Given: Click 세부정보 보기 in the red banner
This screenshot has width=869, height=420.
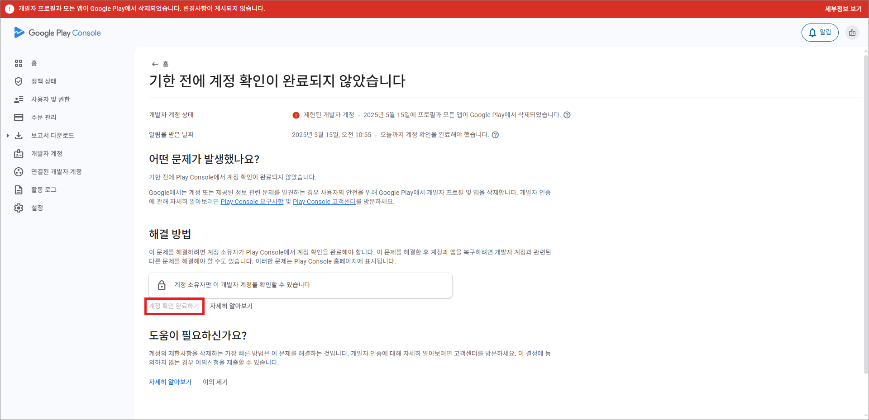Looking at the screenshot, I should [843, 9].
